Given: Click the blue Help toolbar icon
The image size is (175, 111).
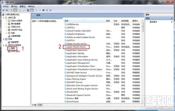Looking at the screenshot, I should (28, 10).
